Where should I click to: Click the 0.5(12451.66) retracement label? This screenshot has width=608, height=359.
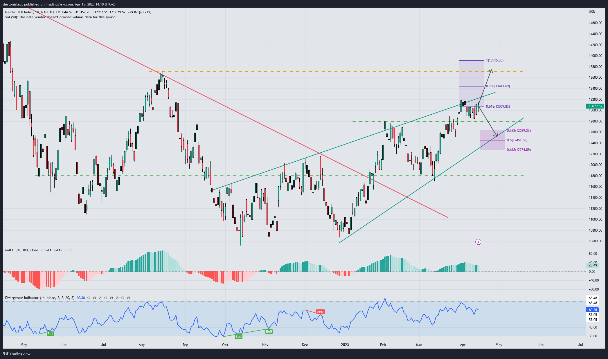(x=517, y=140)
